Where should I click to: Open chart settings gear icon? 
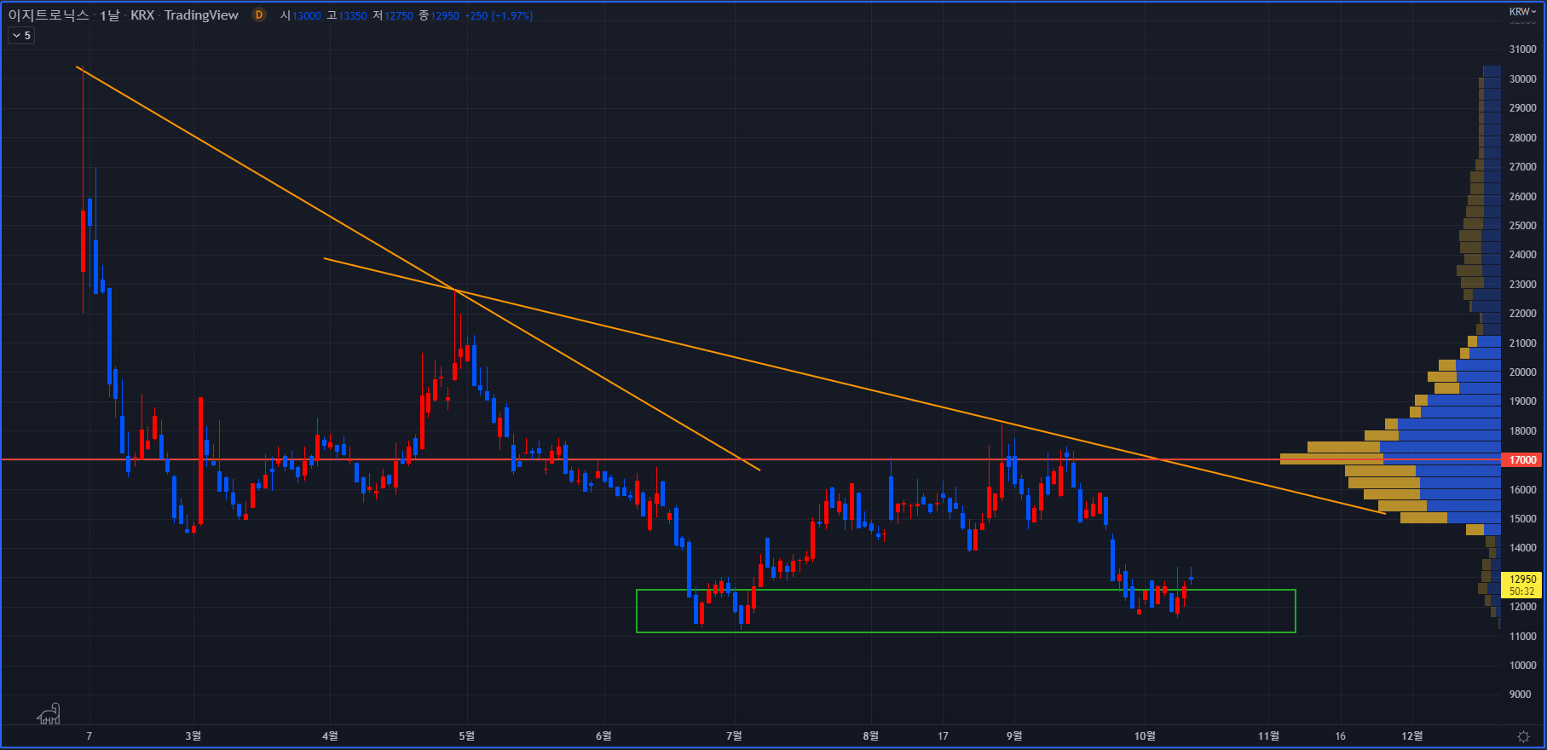coord(1523,736)
